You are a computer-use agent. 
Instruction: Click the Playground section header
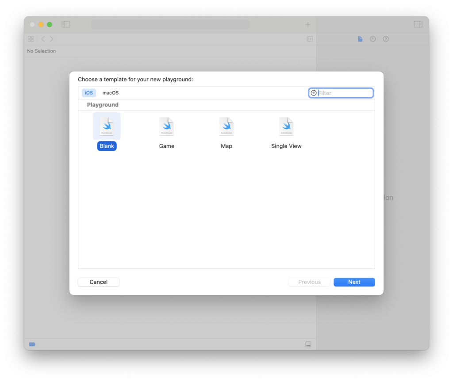point(103,105)
